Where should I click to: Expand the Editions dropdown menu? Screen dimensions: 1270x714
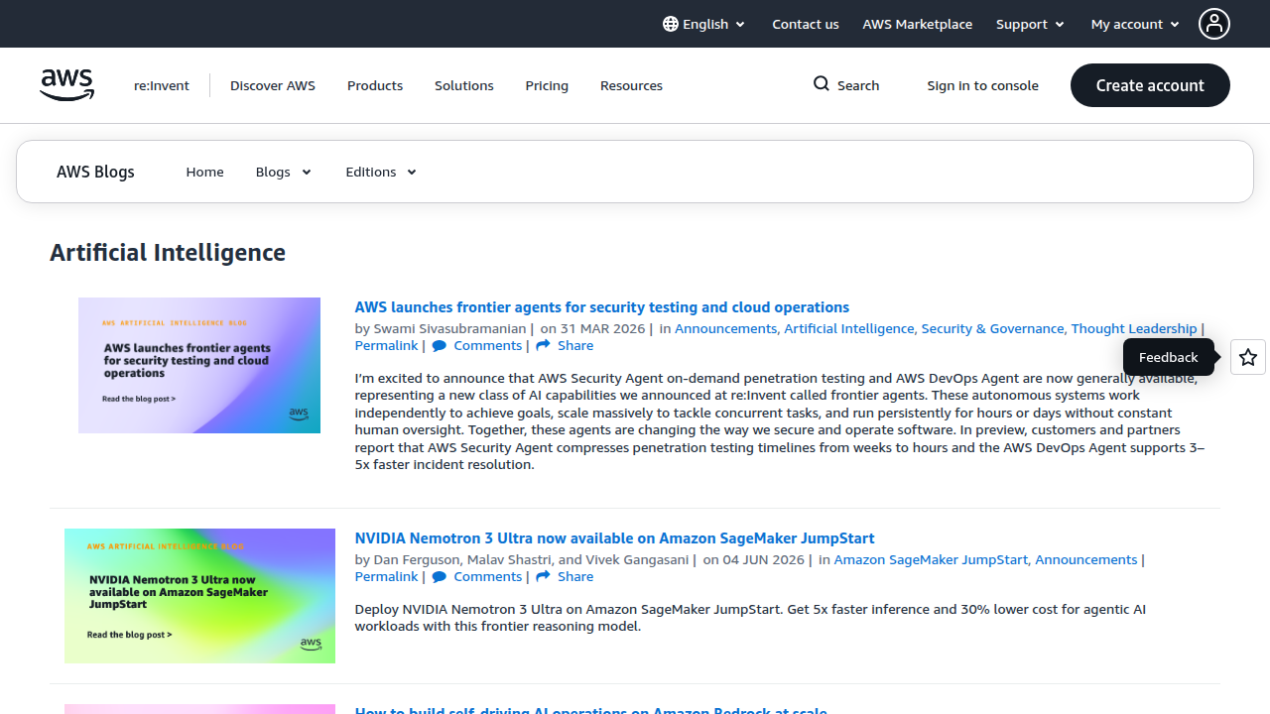point(381,172)
